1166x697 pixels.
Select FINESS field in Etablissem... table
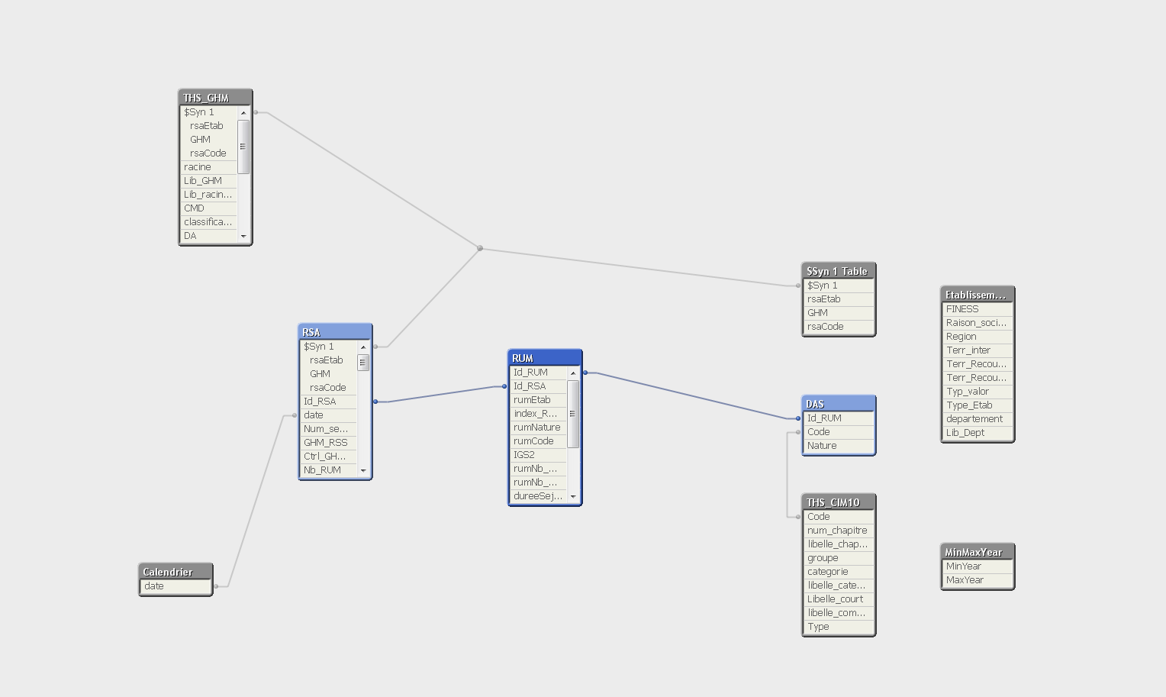(x=978, y=309)
